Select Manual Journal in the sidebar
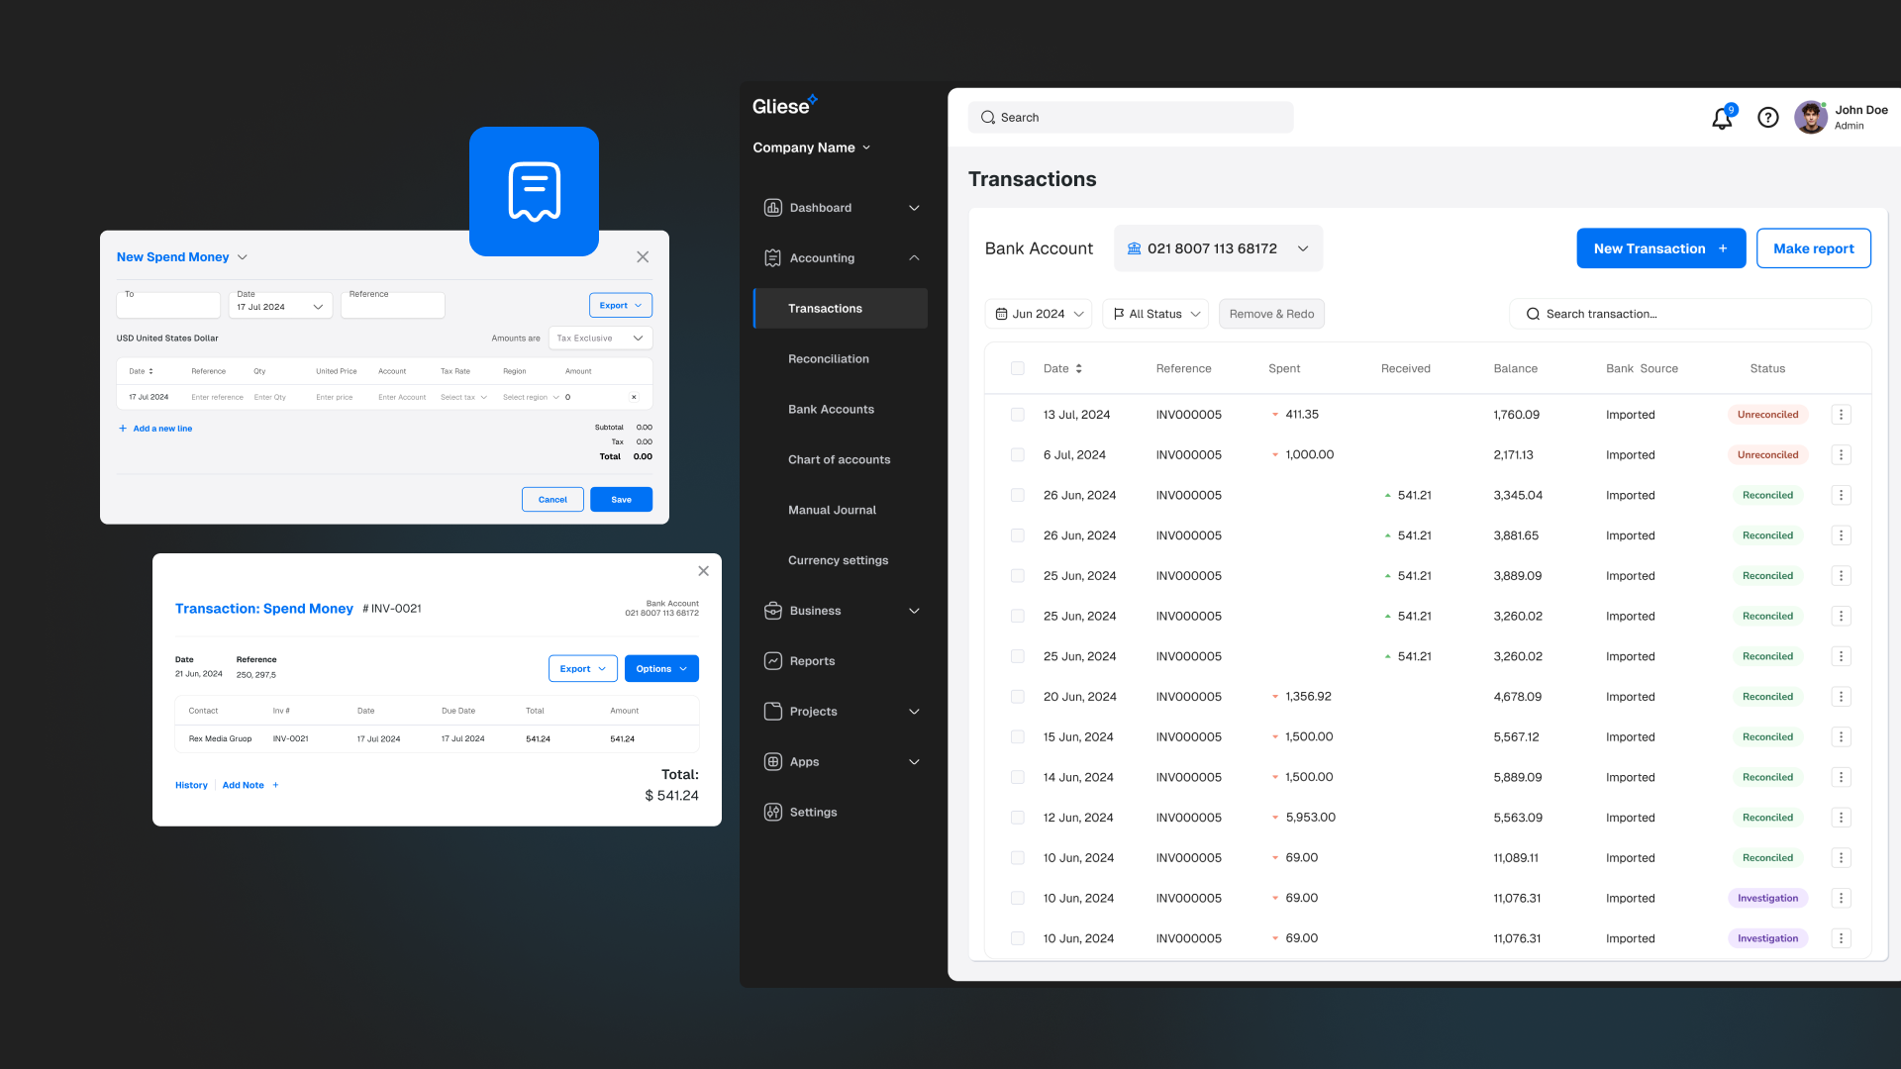The width and height of the screenshot is (1901, 1069). coord(832,511)
